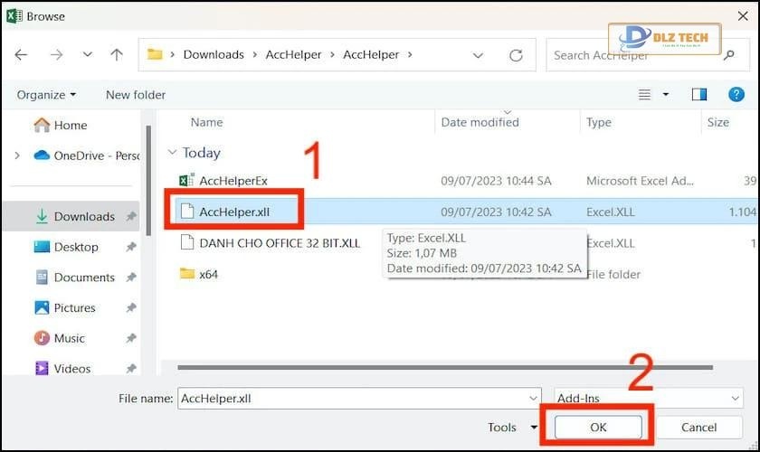Sort by the Name column
The width and height of the screenshot is (760, 452).
[x=206, y=123]
